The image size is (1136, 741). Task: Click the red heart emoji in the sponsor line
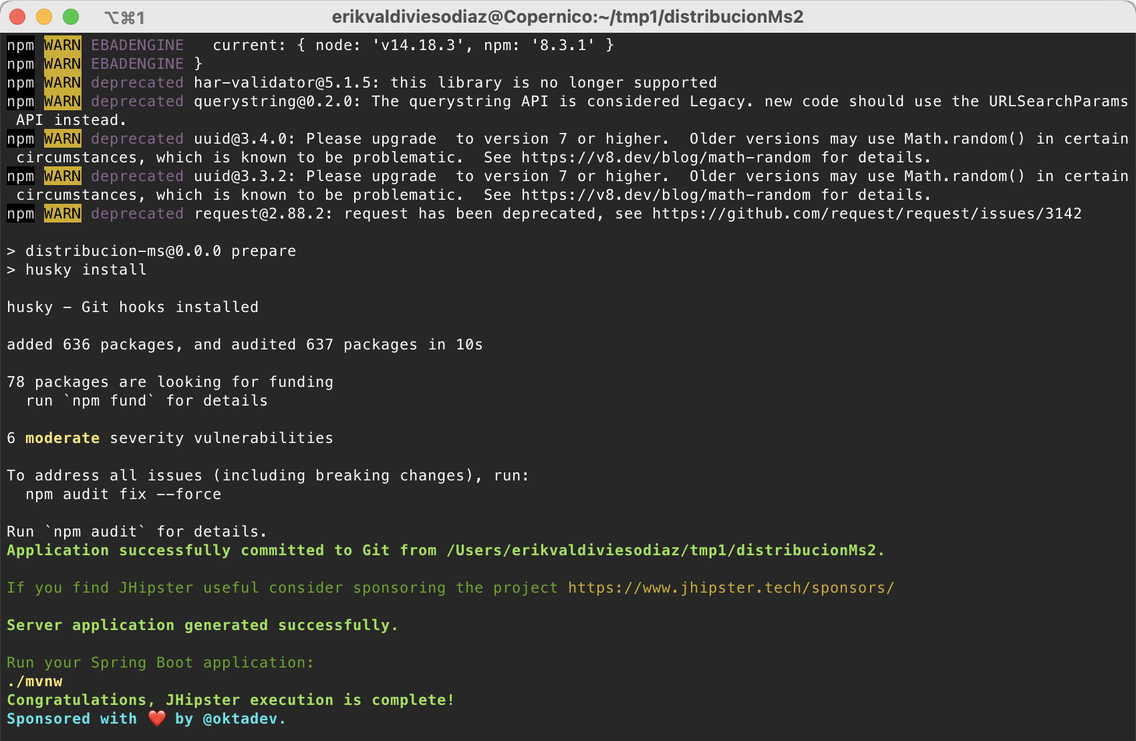[157, 719]
